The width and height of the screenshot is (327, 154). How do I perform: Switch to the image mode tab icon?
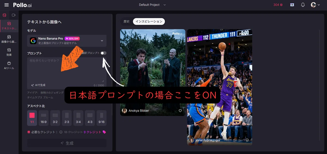tap(4, 15)
